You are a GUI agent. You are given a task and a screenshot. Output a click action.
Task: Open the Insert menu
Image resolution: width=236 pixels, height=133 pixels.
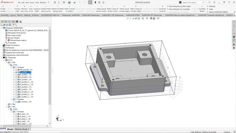pyautogui.click(x=32, y=3)
